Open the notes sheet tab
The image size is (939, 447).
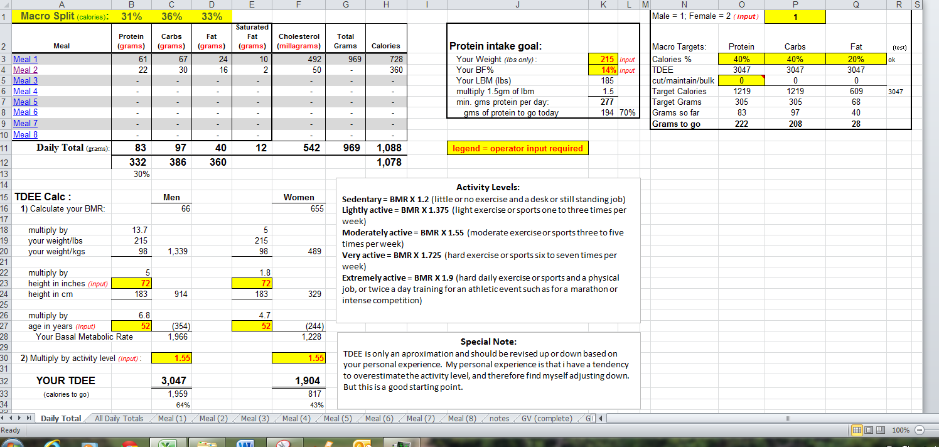(x=499, y=419)
